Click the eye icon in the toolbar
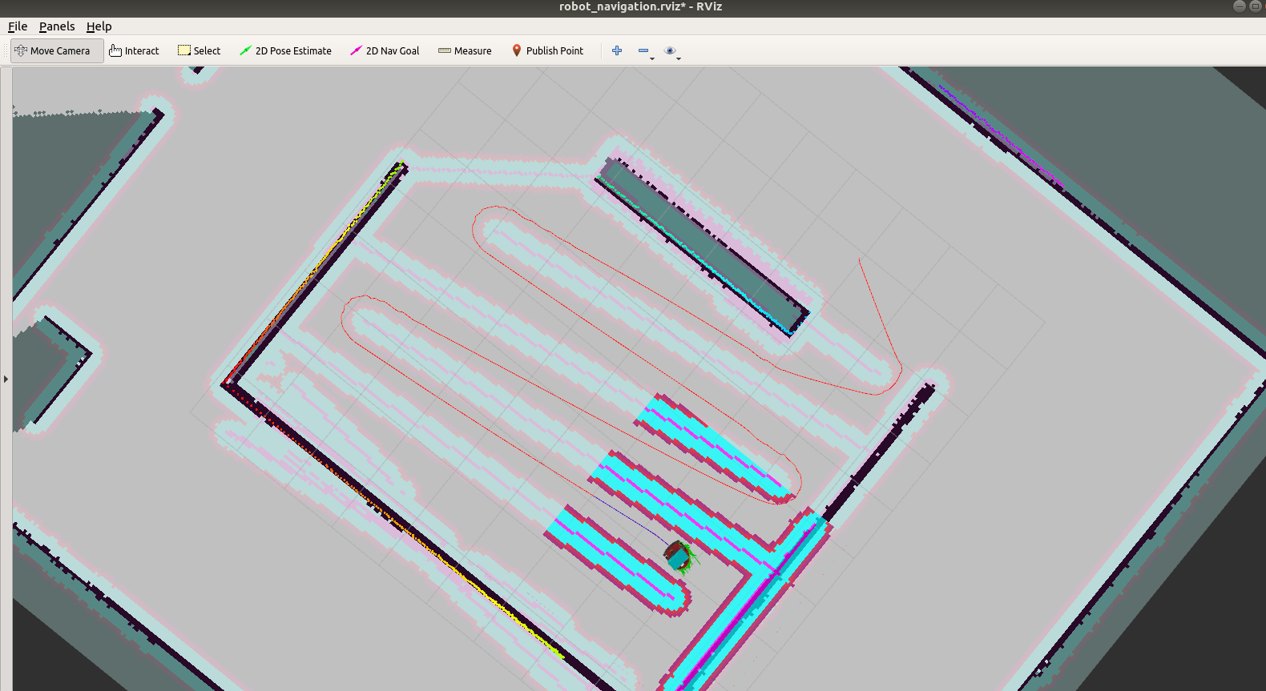This screenshot has width=1266, height=691. click(x=670, y=50)
